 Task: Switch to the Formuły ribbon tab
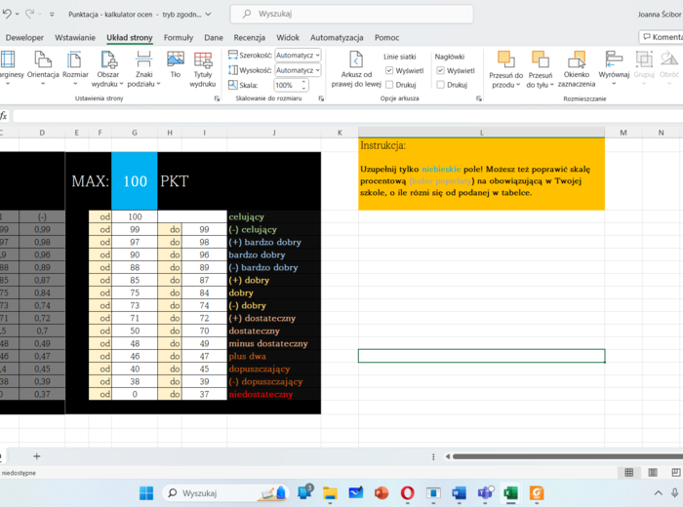179,37
